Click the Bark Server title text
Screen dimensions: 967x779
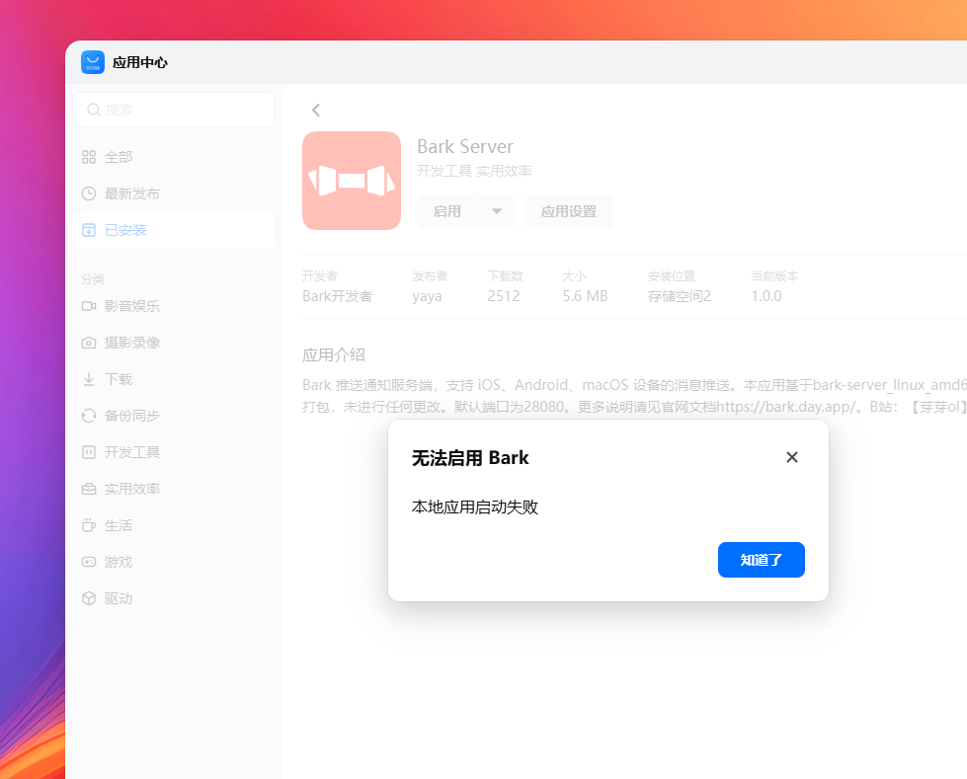click(x=465, y=147)
